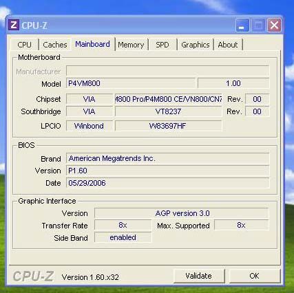
Task: Click the Chipset Rev. 00 value
Action: click(257, 99)
